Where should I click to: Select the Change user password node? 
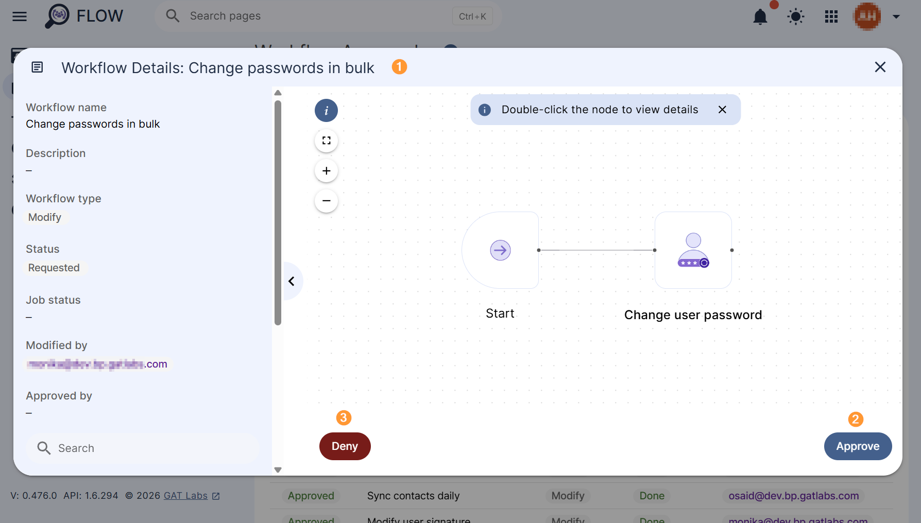693,250
